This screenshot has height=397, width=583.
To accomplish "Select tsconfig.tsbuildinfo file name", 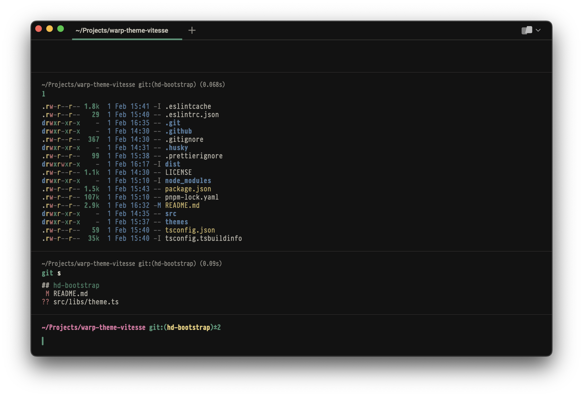I will tap(204, 238).
